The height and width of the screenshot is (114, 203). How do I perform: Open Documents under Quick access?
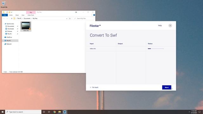[10, 26]
